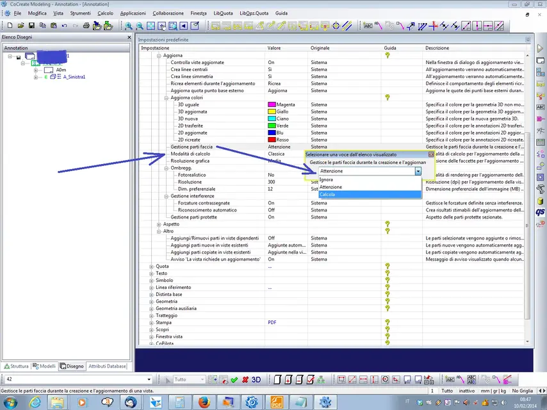Expand the Aspetto settings group

(x=159, y=224)
